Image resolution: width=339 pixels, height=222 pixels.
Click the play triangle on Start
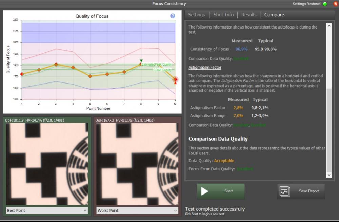[204, 191]
